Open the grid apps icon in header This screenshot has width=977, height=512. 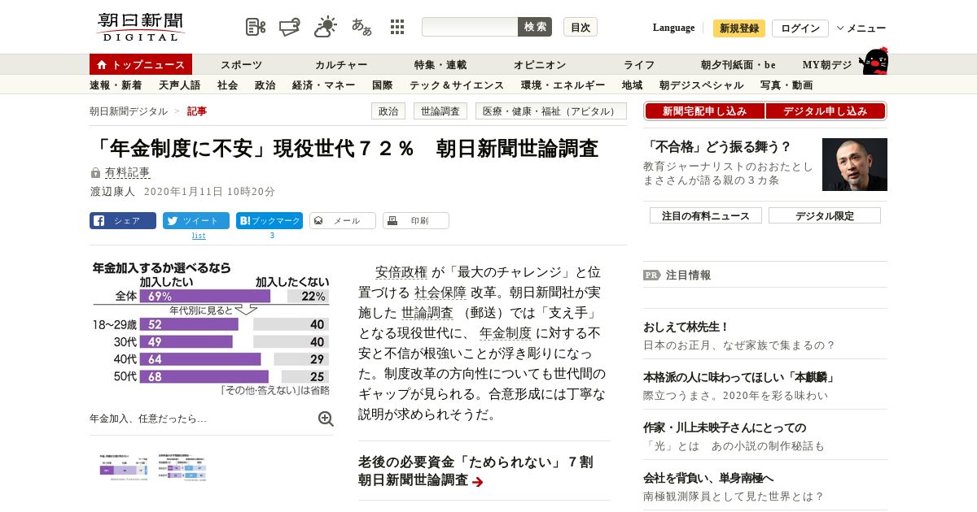(x=397, y=27)
